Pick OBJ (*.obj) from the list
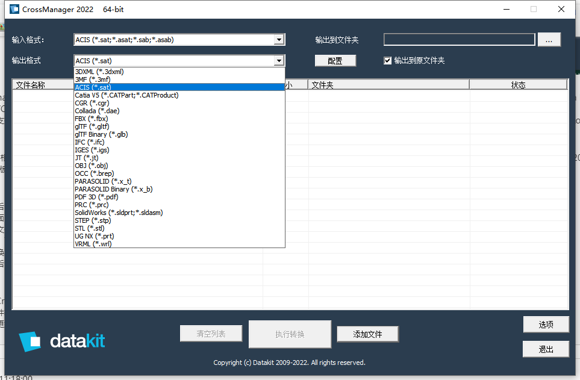This screenshot has width=580, height=380. (x=179, y=166)
